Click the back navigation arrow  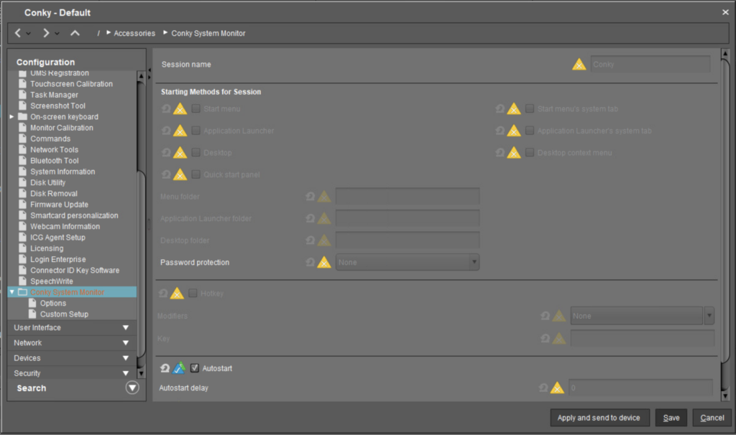click(x=18, y=33)
